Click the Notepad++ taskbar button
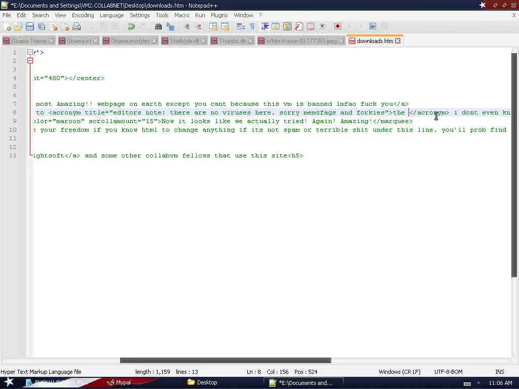Image resolution: width=519 pixels, height=389 pixels. (x=303, y=383)
